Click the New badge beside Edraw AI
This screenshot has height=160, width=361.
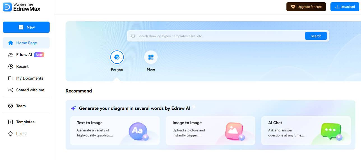pos(39,55)
